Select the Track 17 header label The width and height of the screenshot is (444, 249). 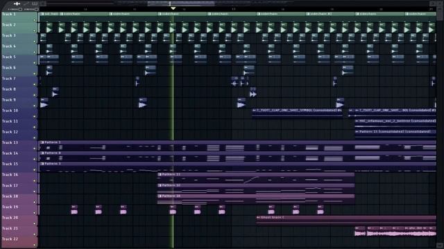(10, 185)
